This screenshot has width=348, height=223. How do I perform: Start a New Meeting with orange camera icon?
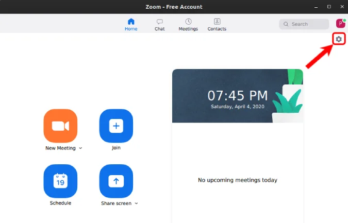[61, 126]
